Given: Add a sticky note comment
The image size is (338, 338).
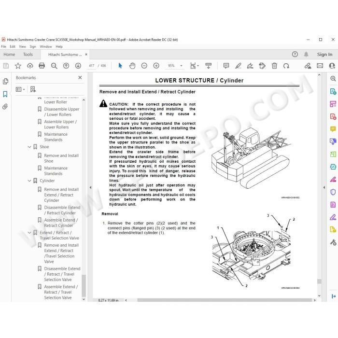Looking at the screenshot, I should tap(226, 66).
